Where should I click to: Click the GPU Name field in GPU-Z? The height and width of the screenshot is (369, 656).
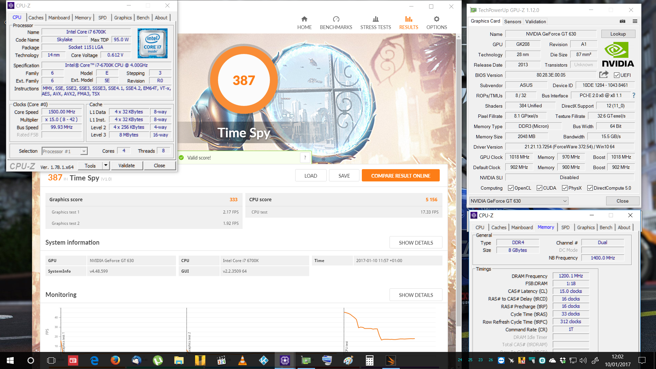click(x=551, y=34)
